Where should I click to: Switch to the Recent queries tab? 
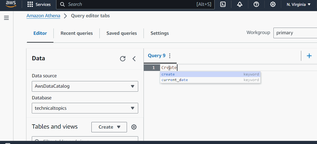pos(76,33)
